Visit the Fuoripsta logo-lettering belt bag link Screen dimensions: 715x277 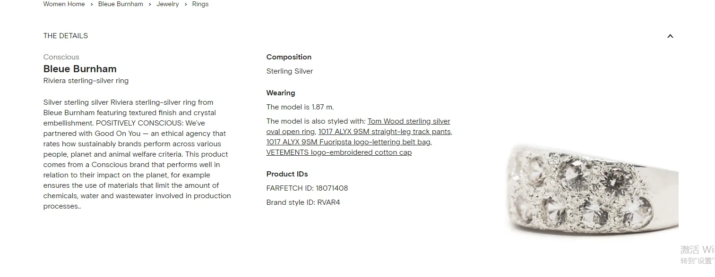pyautogui.click(x=348, y=142)
